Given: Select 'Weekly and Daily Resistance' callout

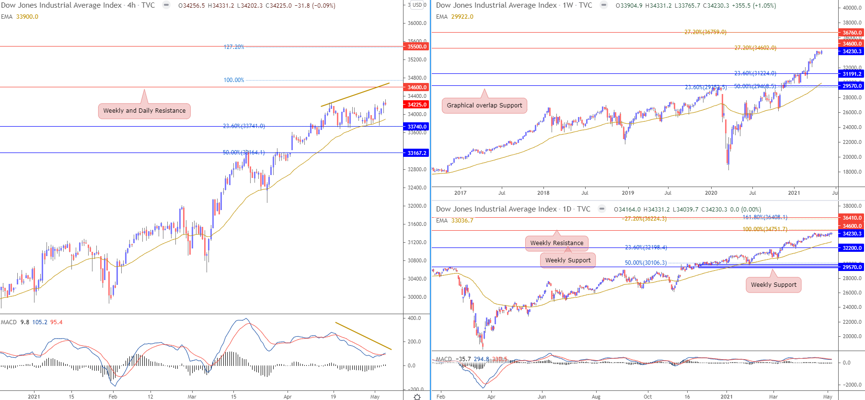Looking at the screenshot, I should (x=144, y=111).
